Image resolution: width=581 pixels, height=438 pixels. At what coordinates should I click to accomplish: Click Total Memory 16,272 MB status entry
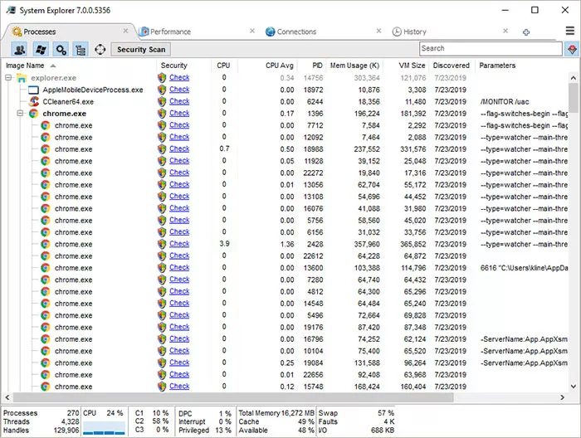coord(276,413)
